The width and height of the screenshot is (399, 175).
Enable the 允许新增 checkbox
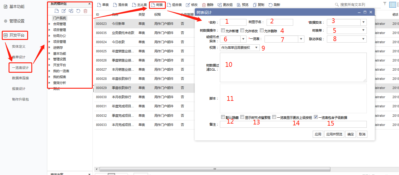tap(223, 30)
